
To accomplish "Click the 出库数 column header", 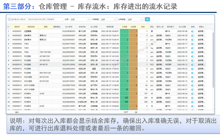I will pos(133,27).
